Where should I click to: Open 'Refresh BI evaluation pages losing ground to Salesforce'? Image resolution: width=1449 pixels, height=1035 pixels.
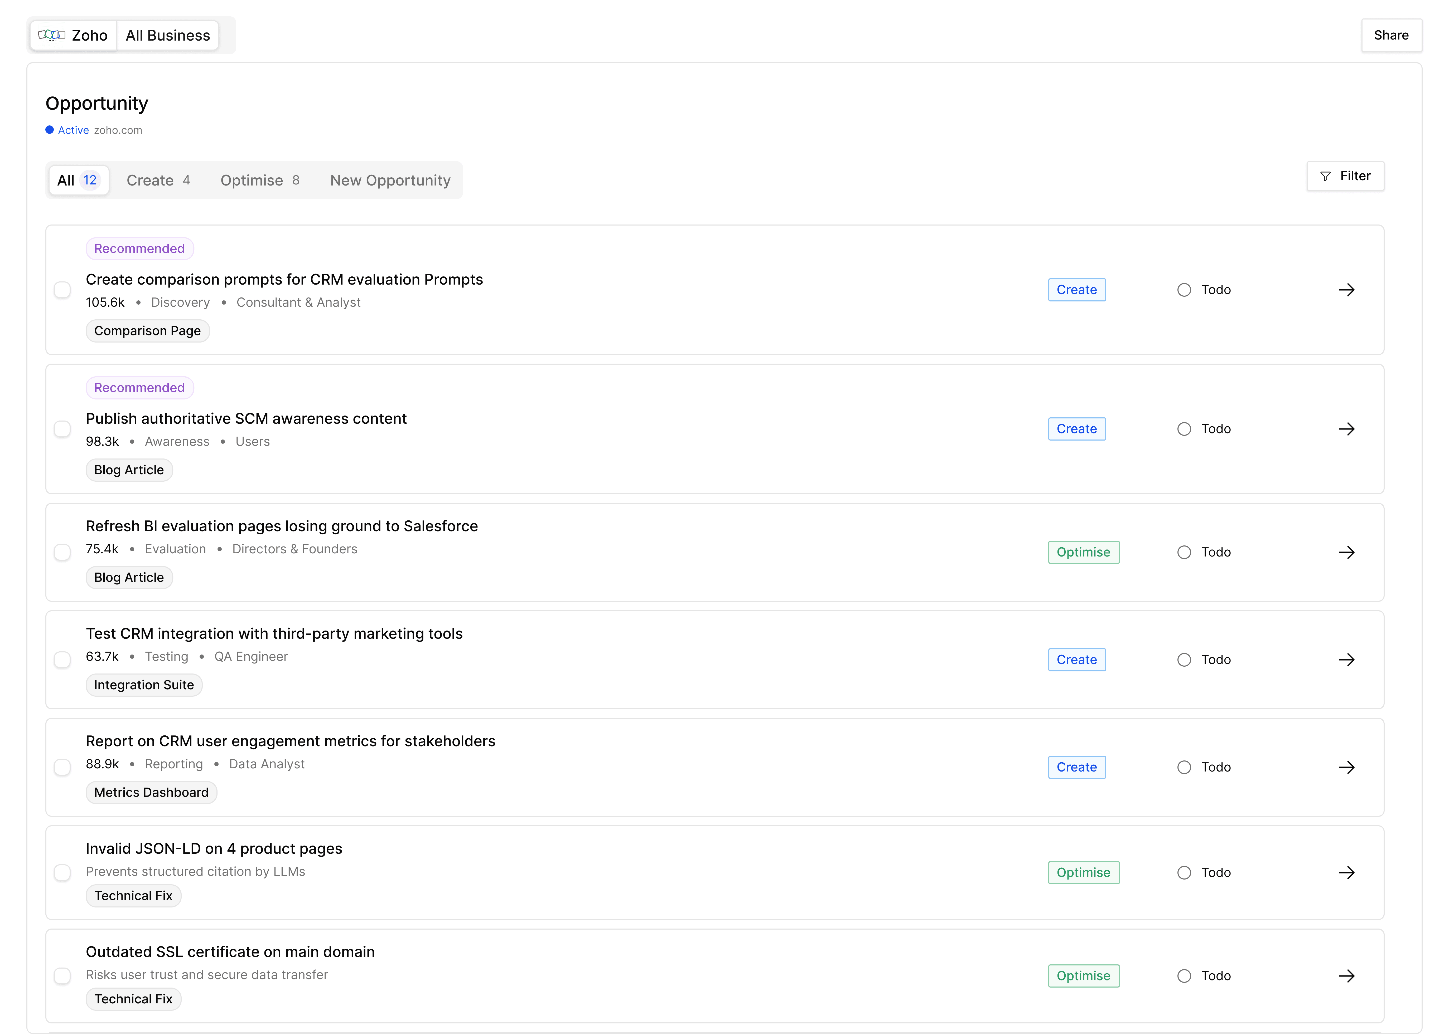pyautogui.click(x=282, y=526)
